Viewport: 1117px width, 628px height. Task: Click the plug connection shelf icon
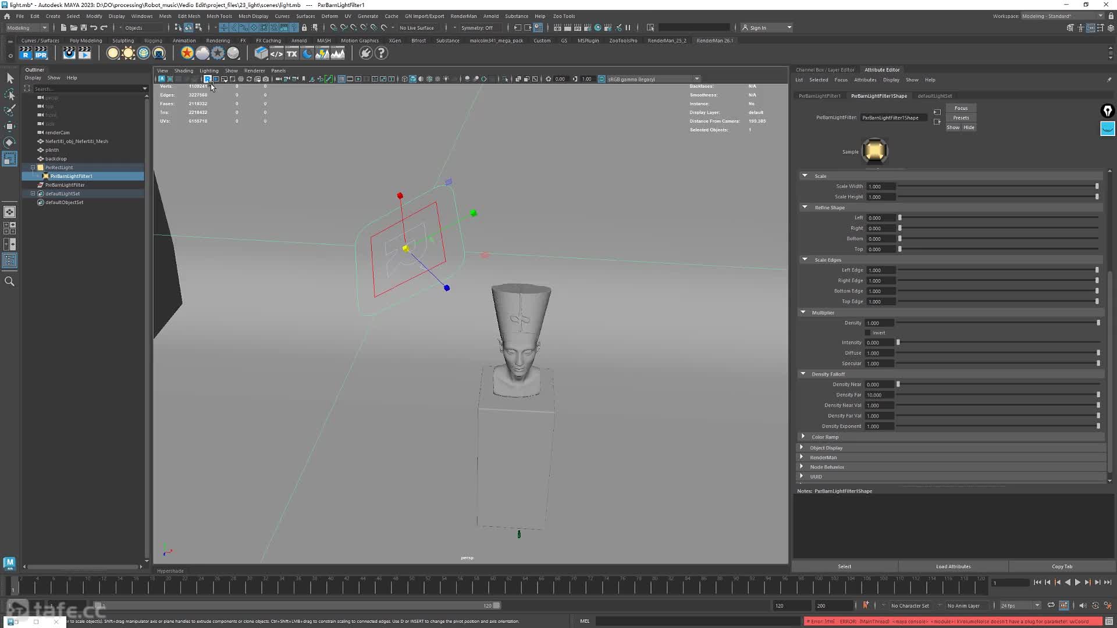pos(365,53)
